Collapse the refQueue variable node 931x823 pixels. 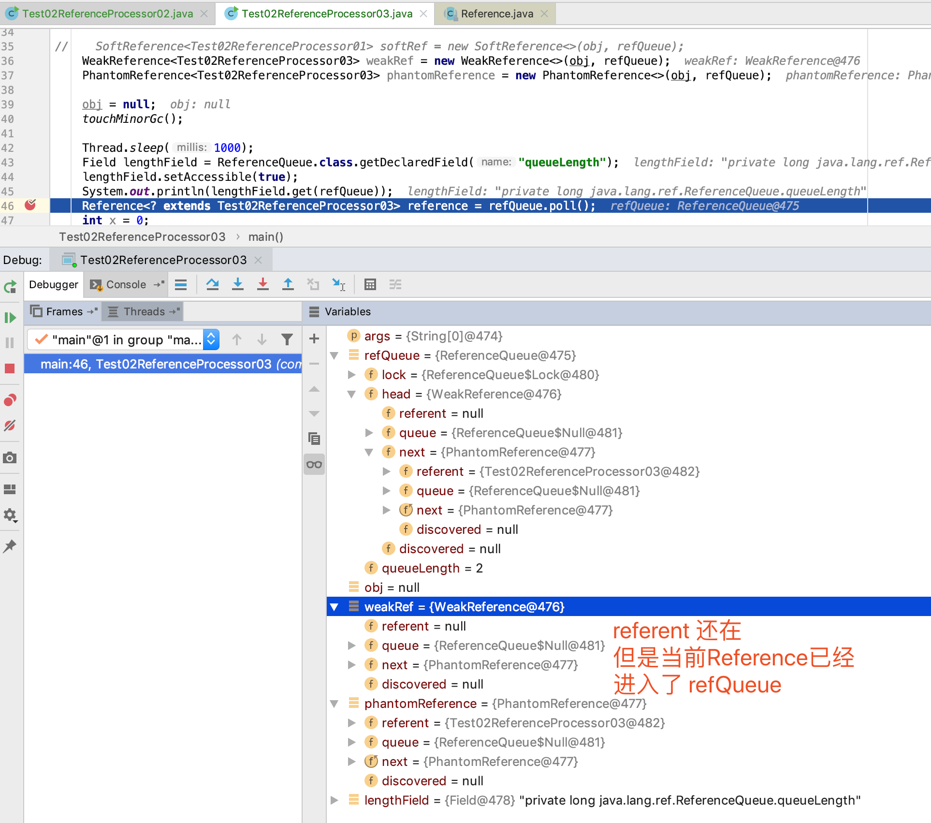point(335,355)
